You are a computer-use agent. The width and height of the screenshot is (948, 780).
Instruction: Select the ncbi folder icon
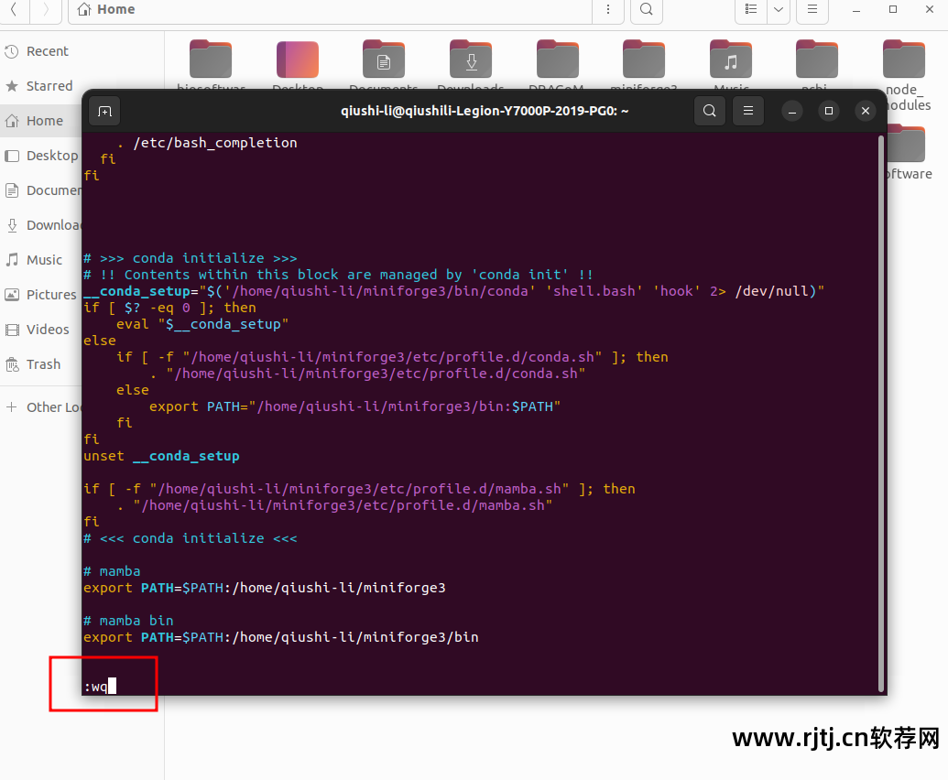817,60
